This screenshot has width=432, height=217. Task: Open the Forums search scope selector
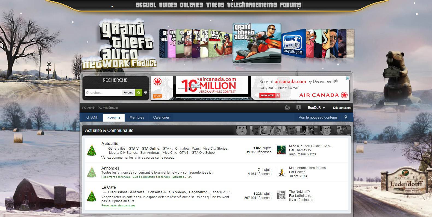(x=128, y=93)
